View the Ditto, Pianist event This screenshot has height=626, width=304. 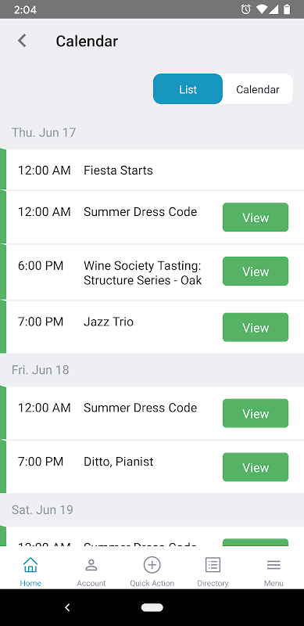(x=256, y=467)
